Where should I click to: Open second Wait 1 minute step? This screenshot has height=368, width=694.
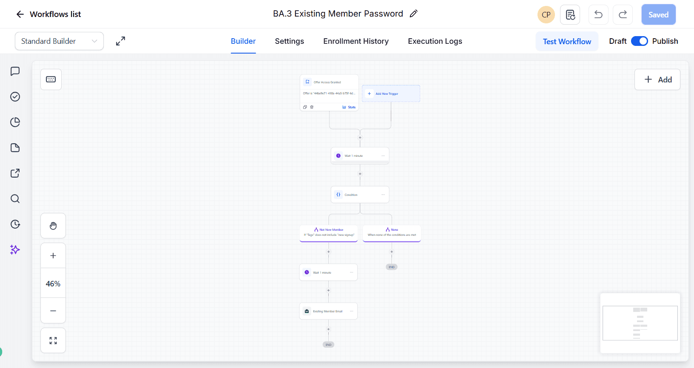click(329, 272)
